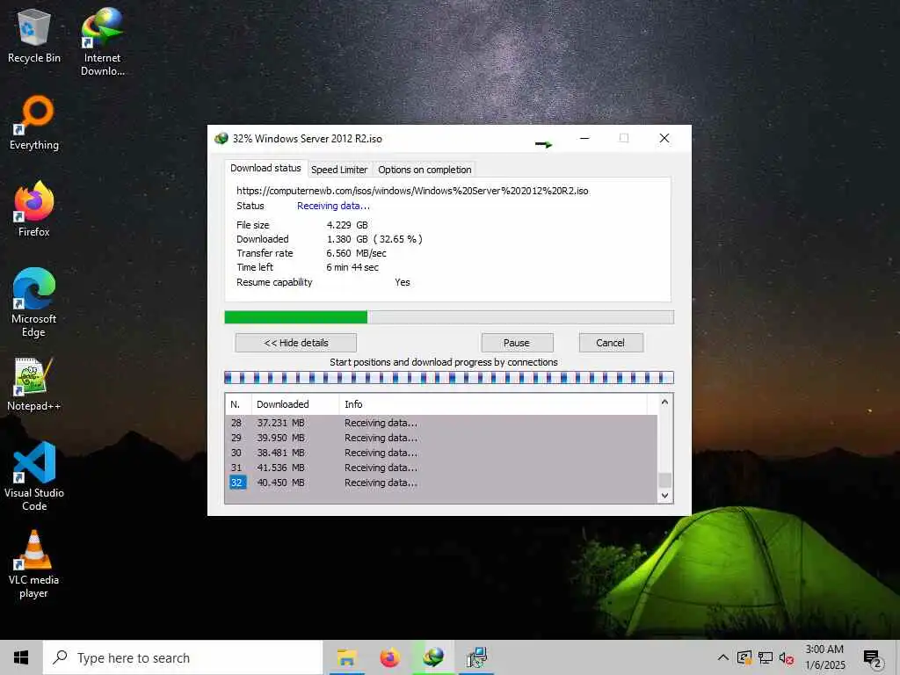Open the Options on completion tab

pos(425,170)
